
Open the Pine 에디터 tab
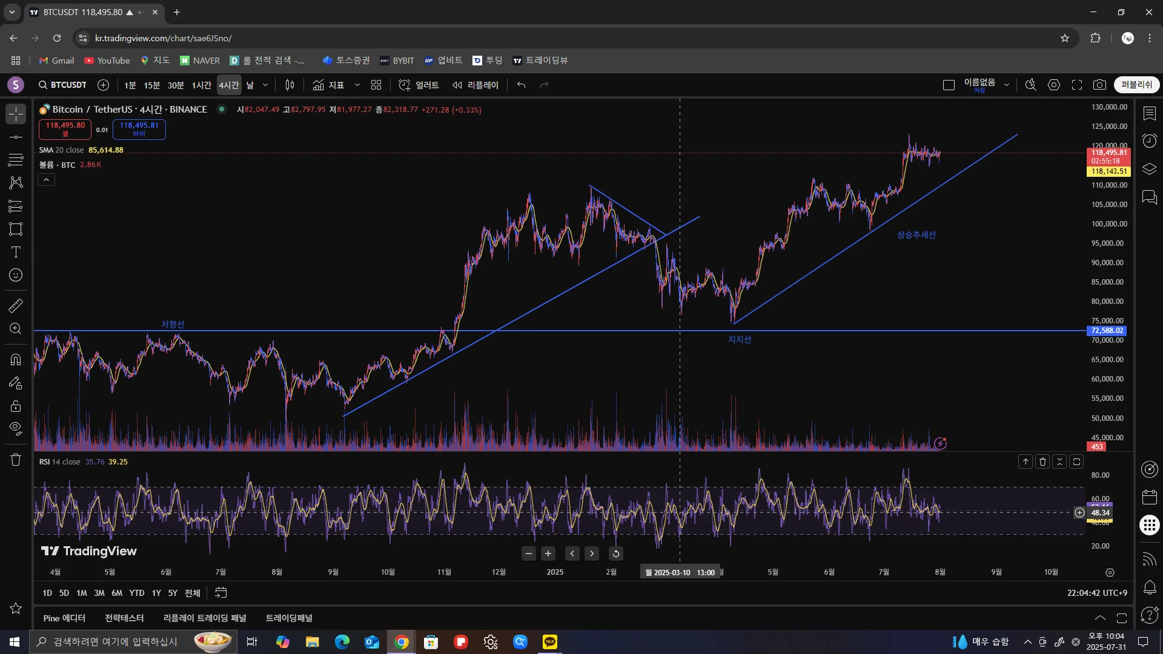click(x=64, y=618)
